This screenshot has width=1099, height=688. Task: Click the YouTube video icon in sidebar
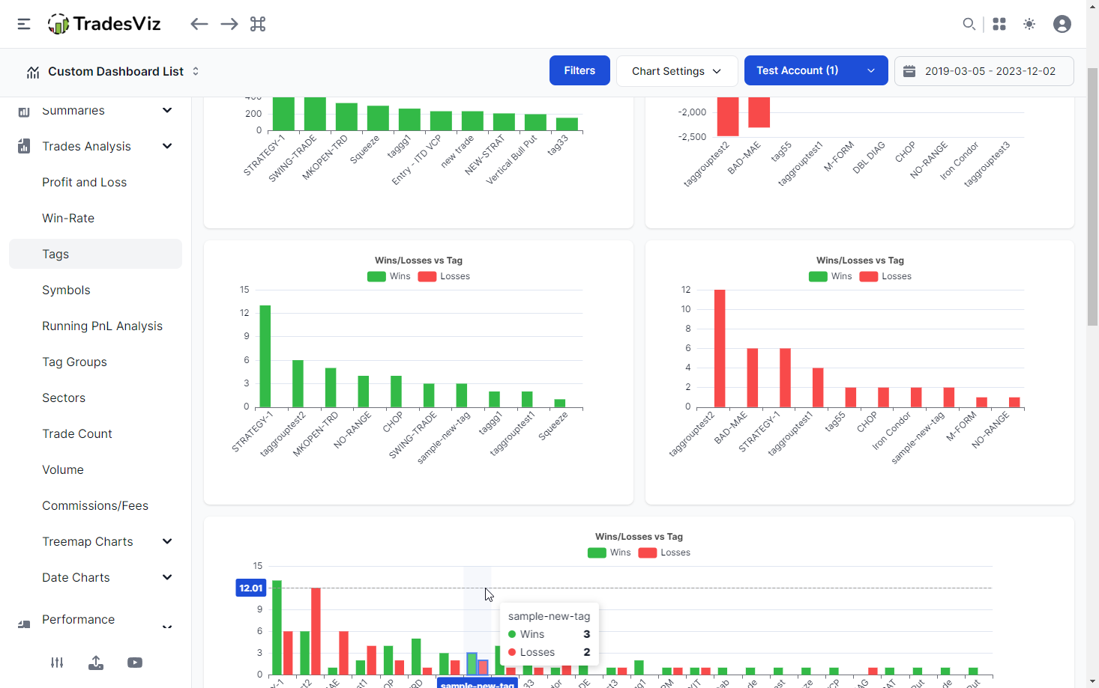point(135,663)
